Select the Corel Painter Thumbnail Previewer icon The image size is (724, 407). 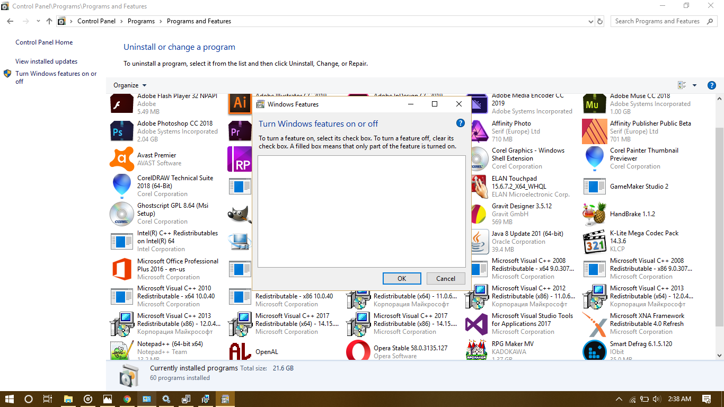594,159
